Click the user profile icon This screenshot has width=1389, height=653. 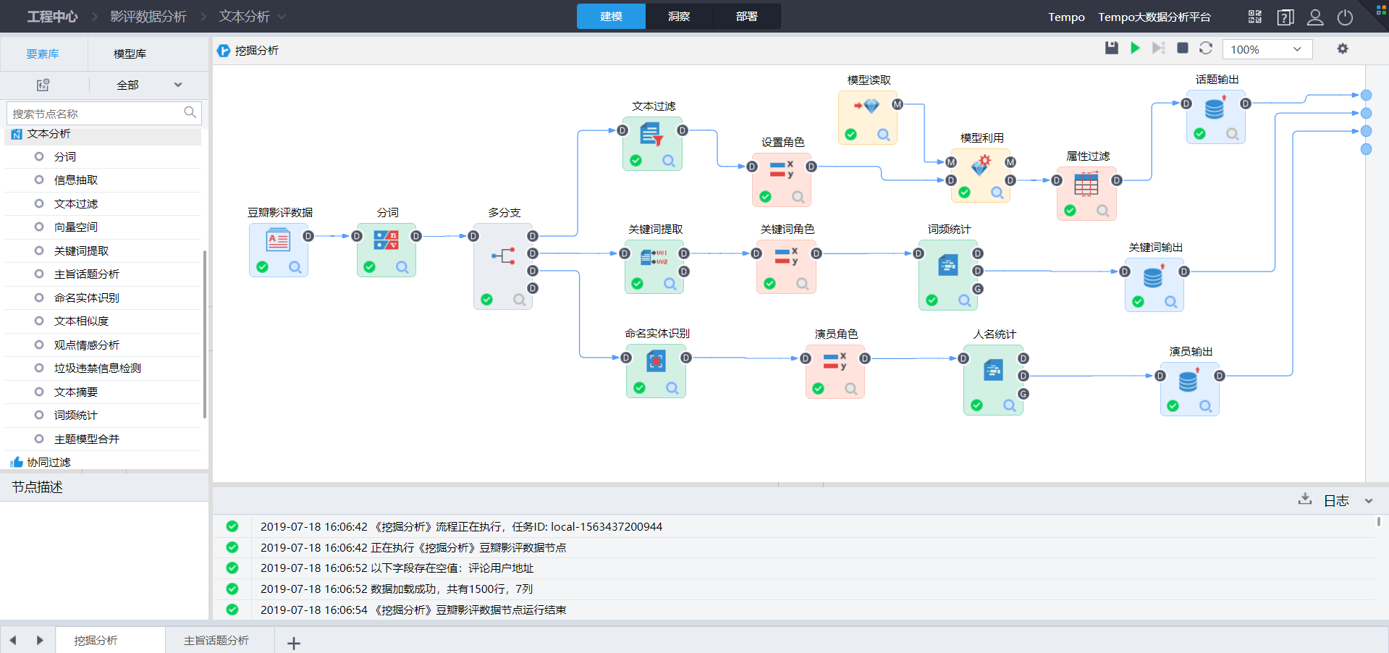1315,17
